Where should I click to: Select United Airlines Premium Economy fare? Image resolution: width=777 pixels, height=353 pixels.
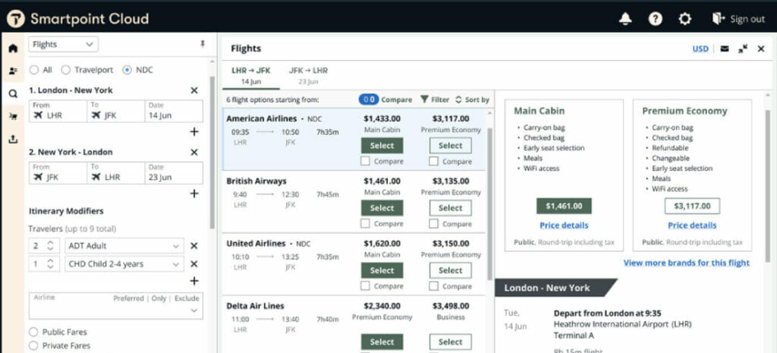(x=451, y=271)
